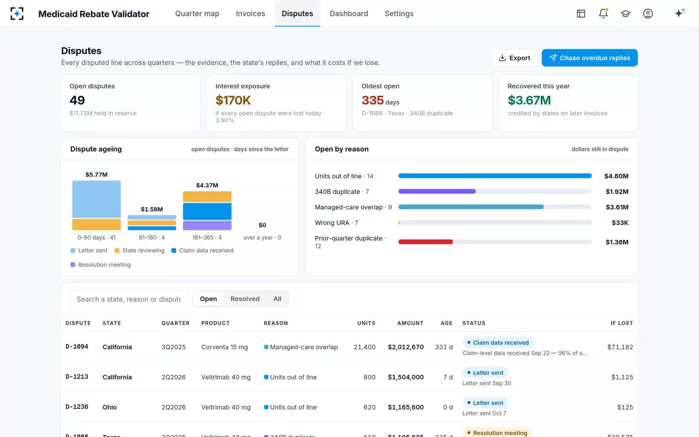Image resolution: width=699 pixels, height=437 pixels.
Task: Open the layout panel icon in header
Action: point(581,14)
